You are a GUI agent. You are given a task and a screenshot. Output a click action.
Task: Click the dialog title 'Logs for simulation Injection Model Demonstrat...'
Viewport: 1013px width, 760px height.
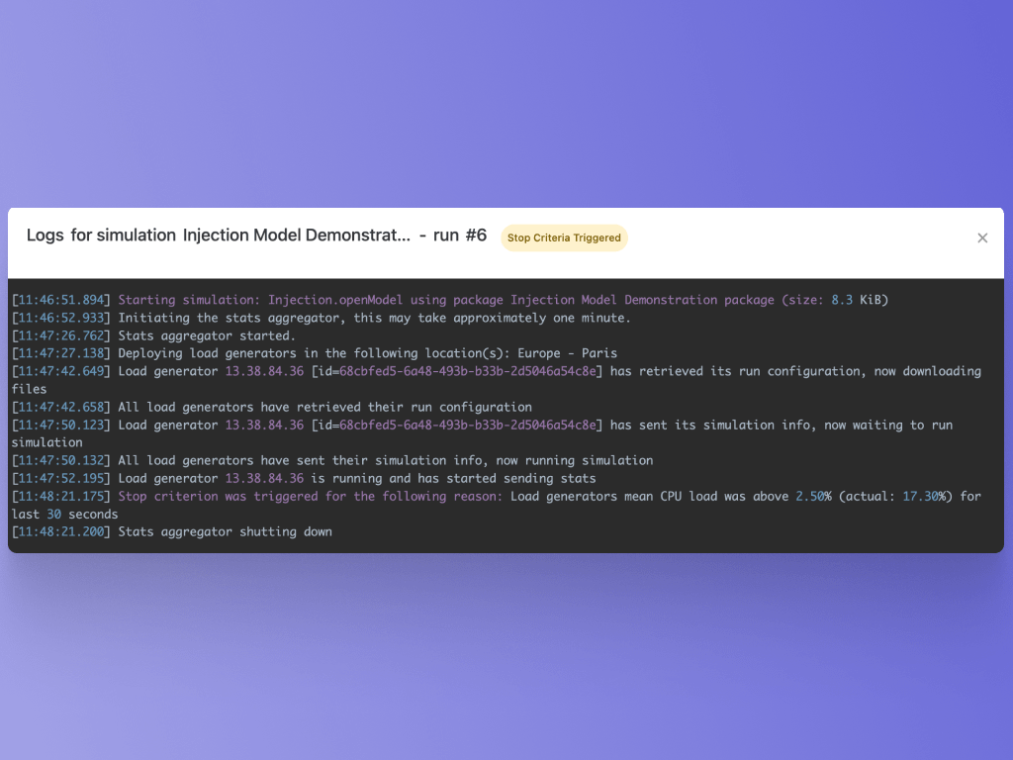[x=219, y=236]
